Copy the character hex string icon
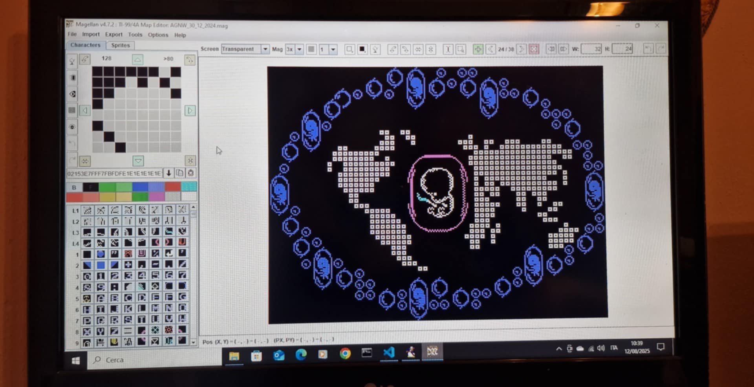754x387 pixels. click(179, 173)
